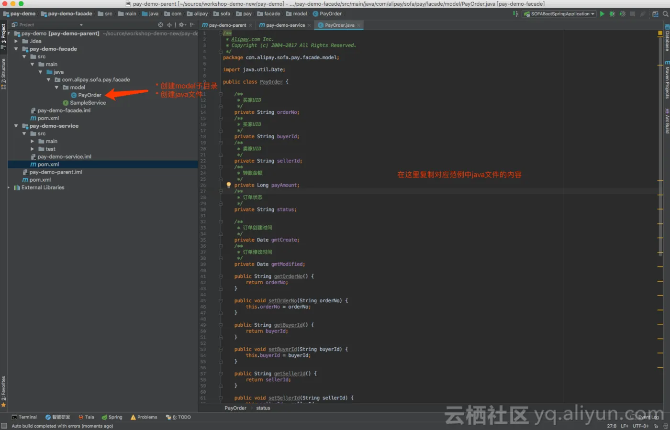Screen dimensions: 670x430
Task: Click 27:8 caret position in status bar
Action: (x=612, y=426)
